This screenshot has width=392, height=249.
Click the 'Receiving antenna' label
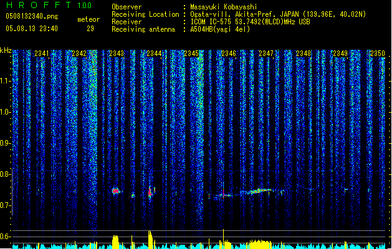pos(143,29)
